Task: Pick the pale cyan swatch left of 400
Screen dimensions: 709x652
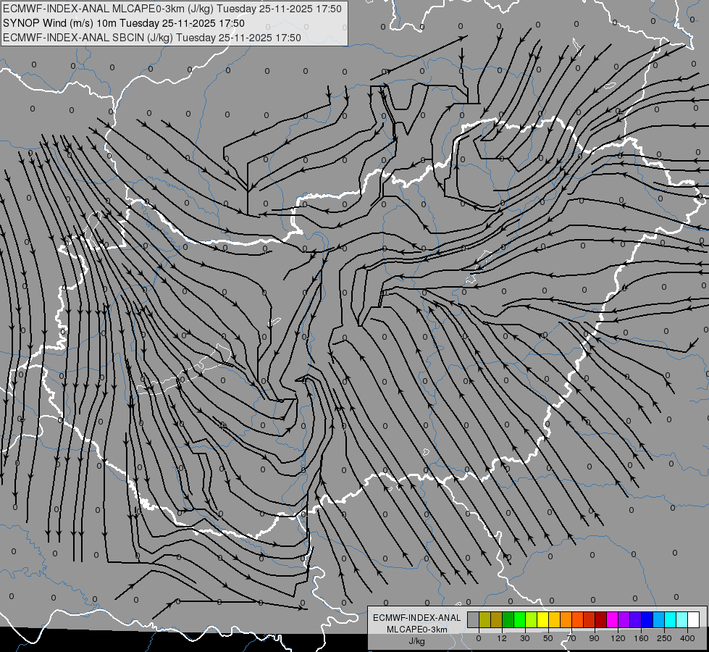Action: tap(682, 619)
